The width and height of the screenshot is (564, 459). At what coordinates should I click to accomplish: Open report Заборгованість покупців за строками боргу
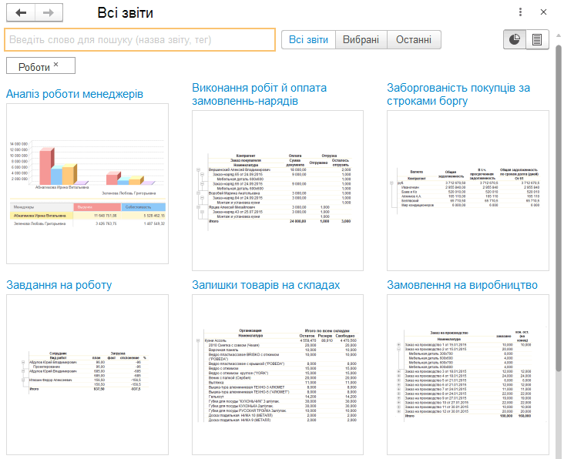coord(458,94)
